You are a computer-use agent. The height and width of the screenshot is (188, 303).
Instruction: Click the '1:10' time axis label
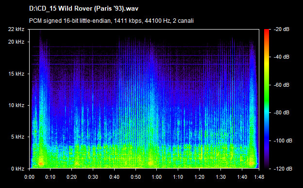click(x=178, y=177)
